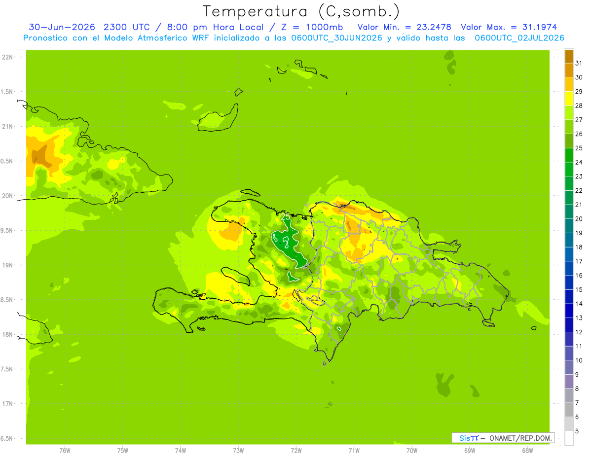Click the "22N" latitude axis label

pyautogui.click(x=7, y=57)
